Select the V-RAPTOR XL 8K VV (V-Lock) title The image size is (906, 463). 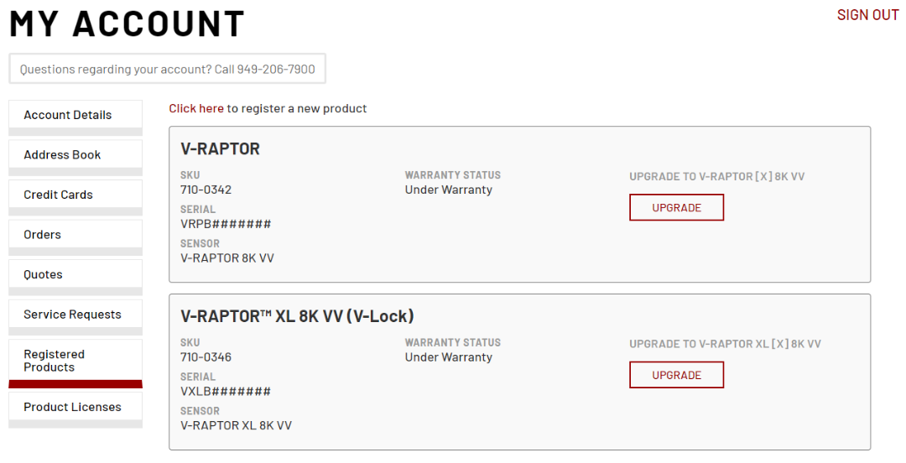pos(297,316)
